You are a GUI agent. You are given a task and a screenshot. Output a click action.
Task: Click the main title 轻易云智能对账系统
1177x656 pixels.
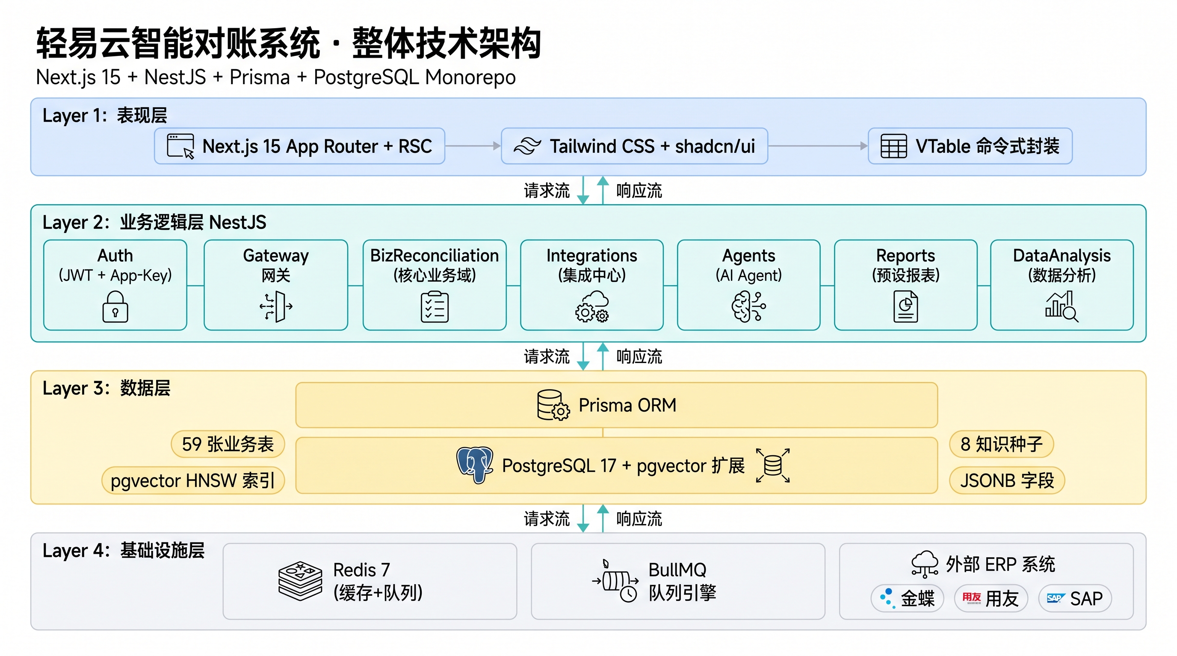click(x=178, y=43)
